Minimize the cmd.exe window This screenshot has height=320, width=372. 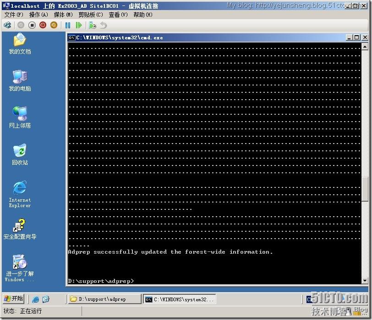349,37
